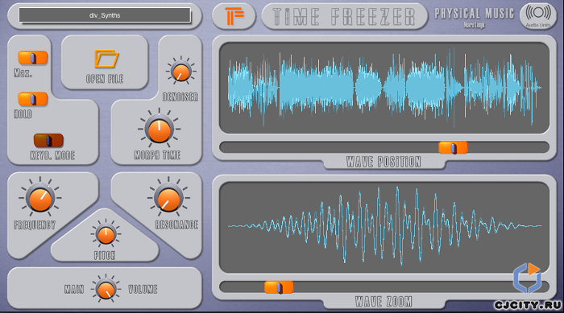The height and width of the screenshot is (313, 564).
Task: Click the Wave Zoom slider handle
Action: tap(279, 287)
